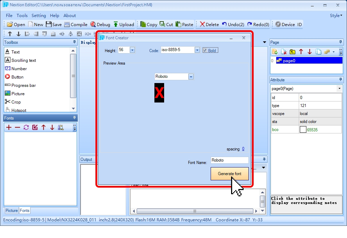The image size is (347, 238).
Task: Click the font import arrow-box icon
Action: pyautogui.click(x=35, y=128)
